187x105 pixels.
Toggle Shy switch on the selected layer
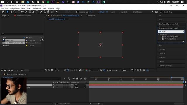click(53, 85)
